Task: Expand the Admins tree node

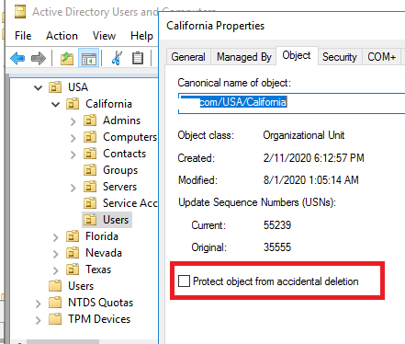Action: point(73,121)
